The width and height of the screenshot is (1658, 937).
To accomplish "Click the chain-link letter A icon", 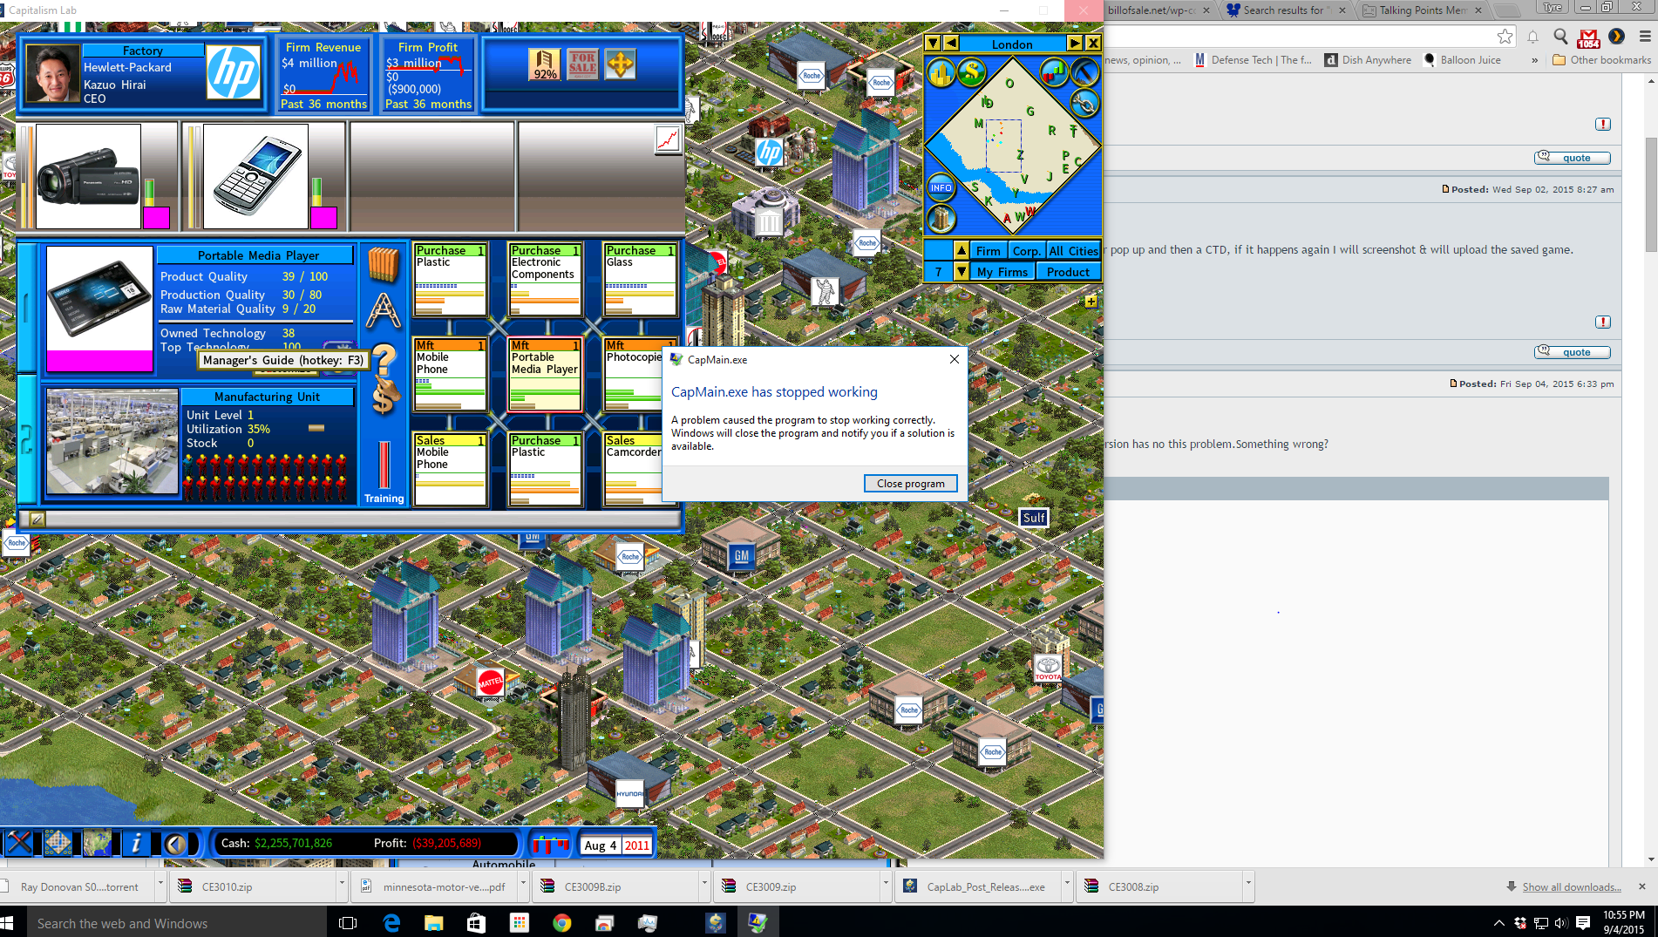I will [384, 311].
